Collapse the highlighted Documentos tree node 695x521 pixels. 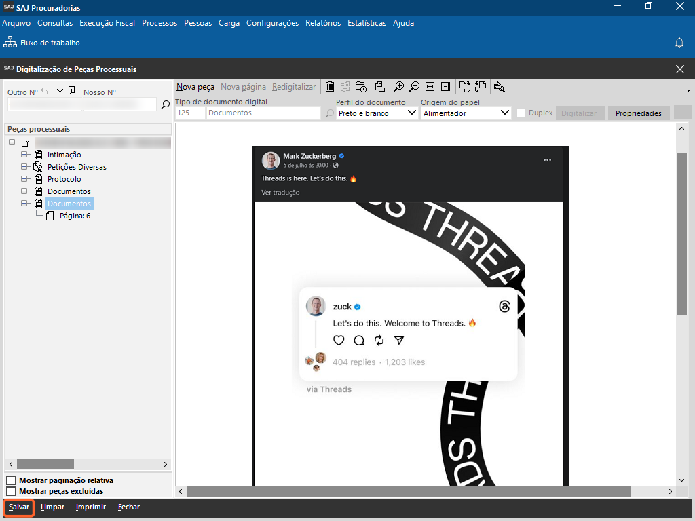tap(24, 204)
